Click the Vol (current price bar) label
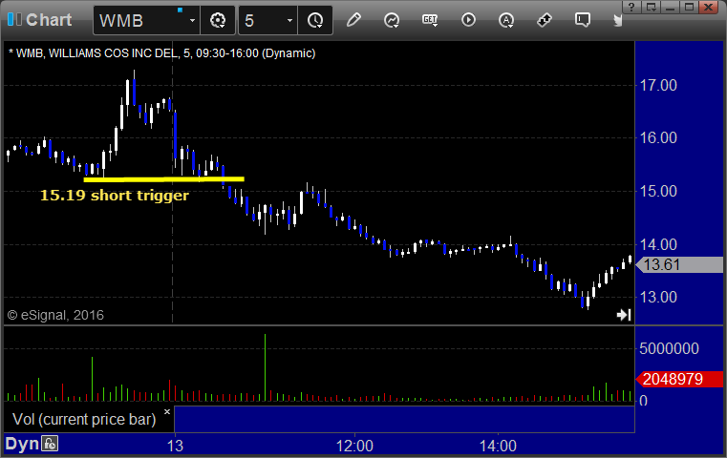Viewport: 727px width, 458px height. 84,419
